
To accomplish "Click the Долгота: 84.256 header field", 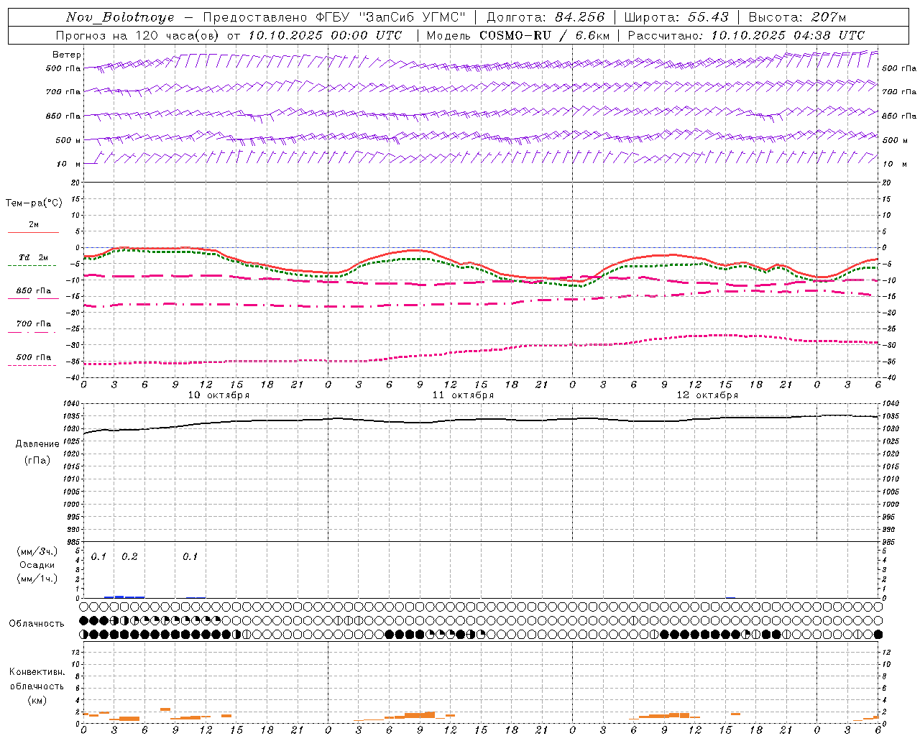I will click(546, 17).
